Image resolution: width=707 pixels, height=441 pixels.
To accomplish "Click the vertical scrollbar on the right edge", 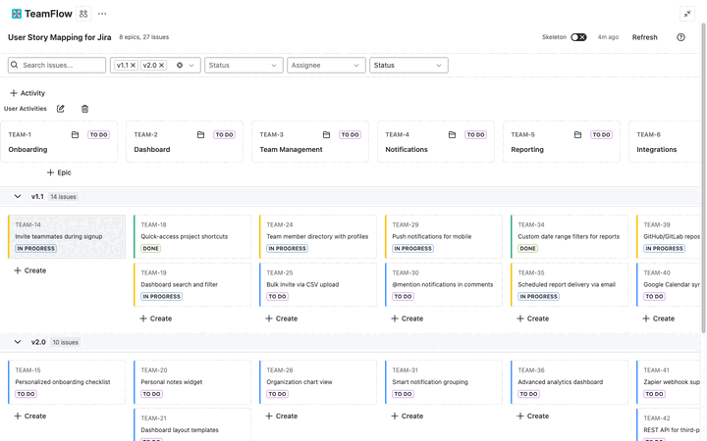I will click(x=703, y=177).
